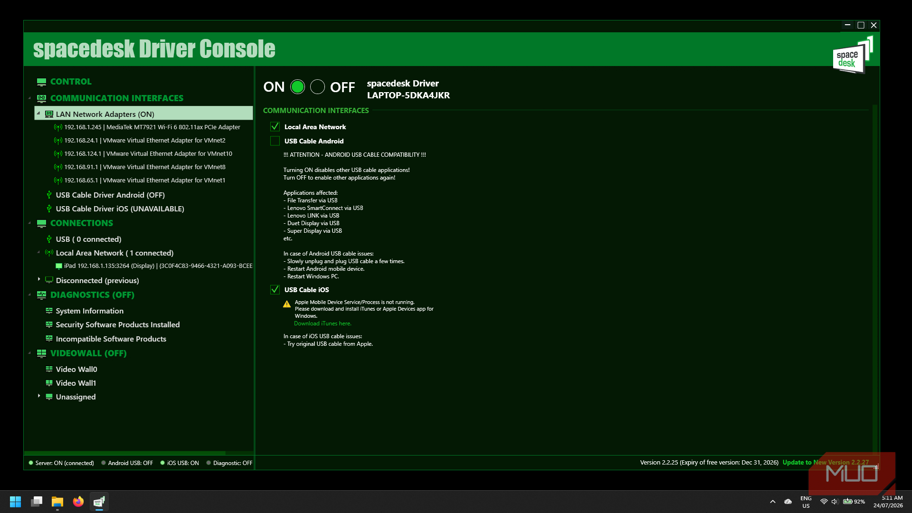Click the DIAGNOSTICS section icon
Viewport: 912px width, 513px height.
(41, 295)
